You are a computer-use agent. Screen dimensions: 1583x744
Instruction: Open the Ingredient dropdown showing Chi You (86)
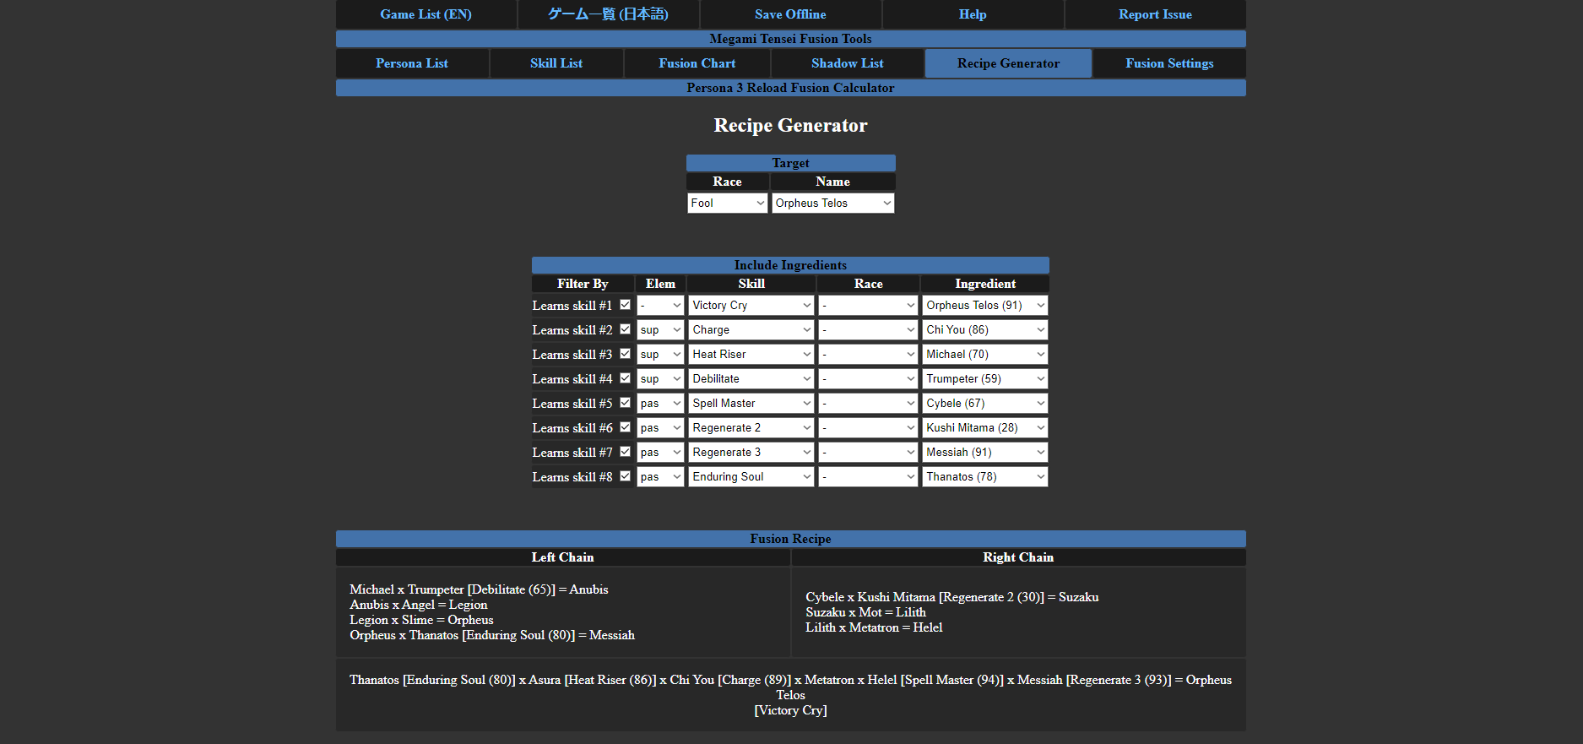[x=985, y=330]
